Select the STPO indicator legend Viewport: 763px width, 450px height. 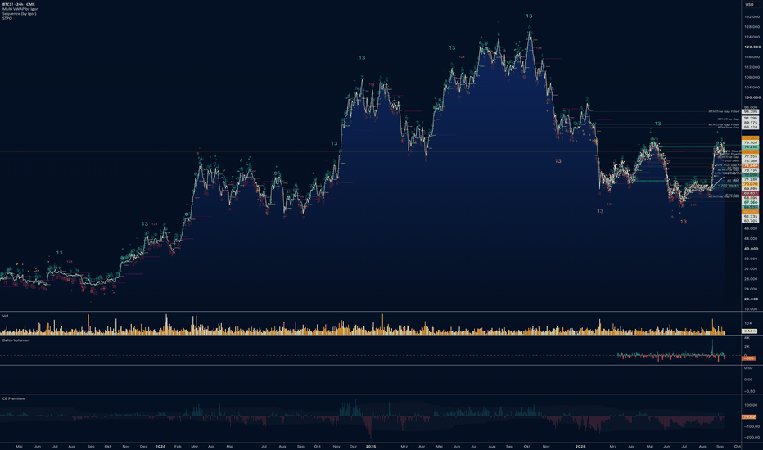[7, 18]
